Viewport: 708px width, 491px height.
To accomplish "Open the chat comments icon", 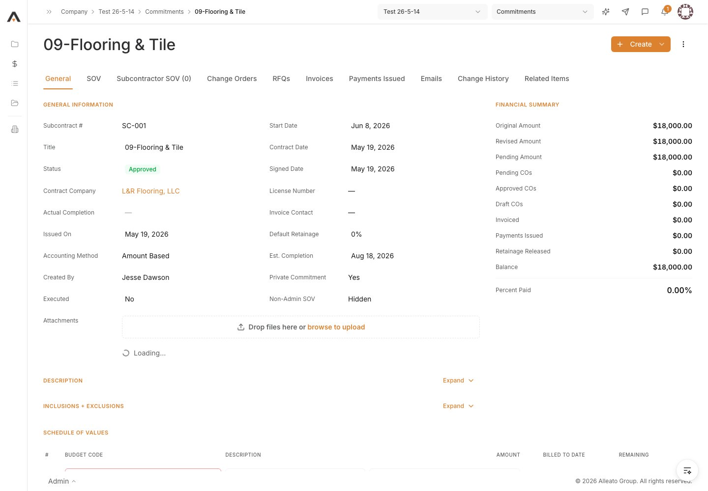I will pos(645,12).
